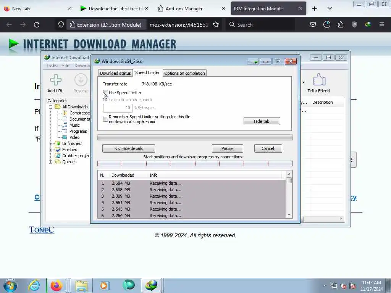This screenshot has width=391, height=293.
Task: Select connection row 4 with 2.561 MB
Action: (x=192, y=203)
